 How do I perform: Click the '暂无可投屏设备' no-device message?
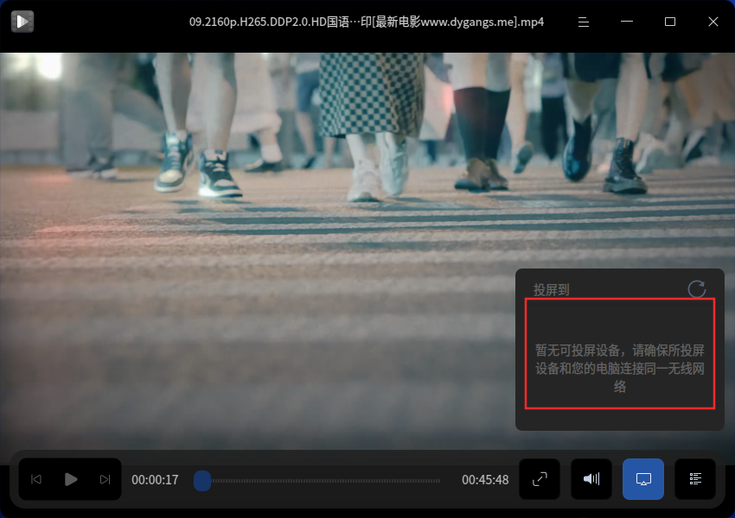[620, 369]
